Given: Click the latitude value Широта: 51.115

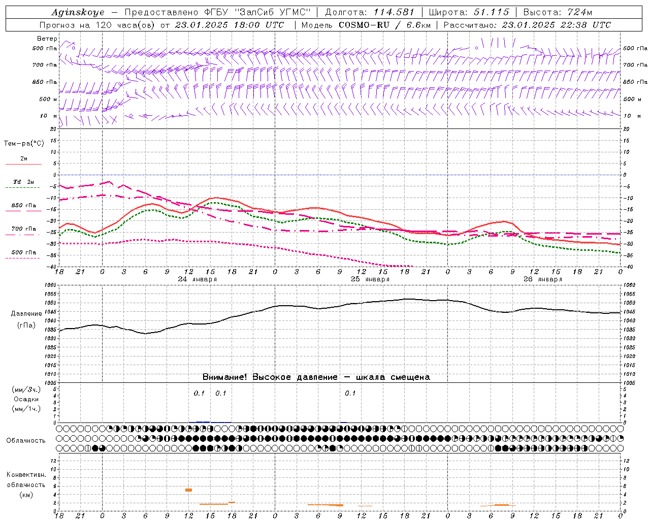Looking at the screenshot, I should click(x=469, y=12).
